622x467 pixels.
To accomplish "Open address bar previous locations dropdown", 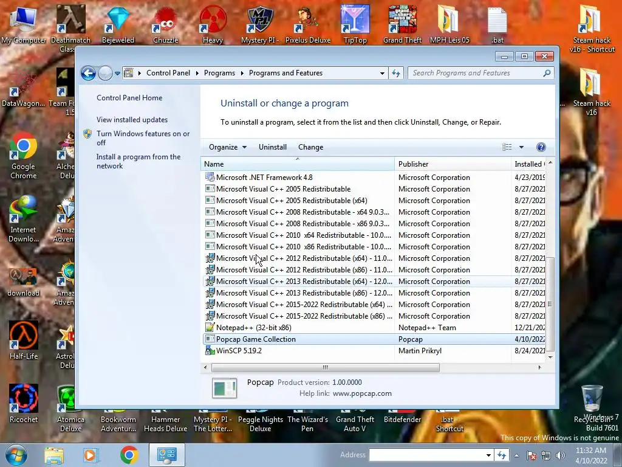I will point(382,74).
